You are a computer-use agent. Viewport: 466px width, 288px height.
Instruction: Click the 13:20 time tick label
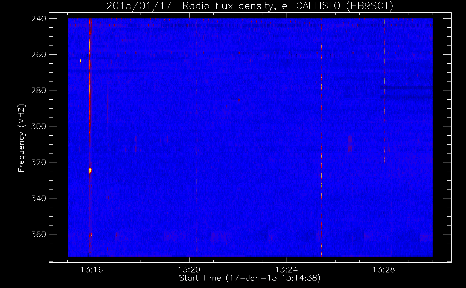coord(189,270)
